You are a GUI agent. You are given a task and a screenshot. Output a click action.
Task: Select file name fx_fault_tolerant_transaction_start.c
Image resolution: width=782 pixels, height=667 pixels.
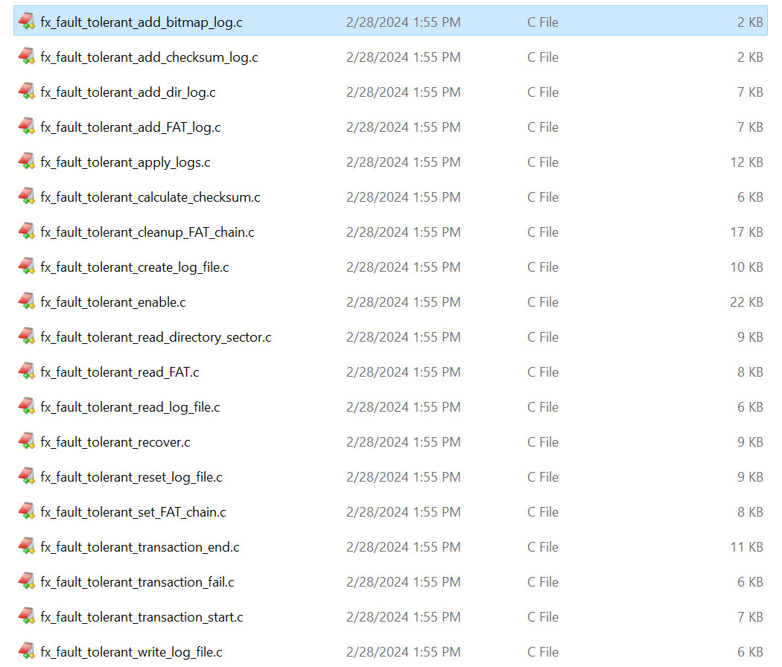[x=142, y=617]
